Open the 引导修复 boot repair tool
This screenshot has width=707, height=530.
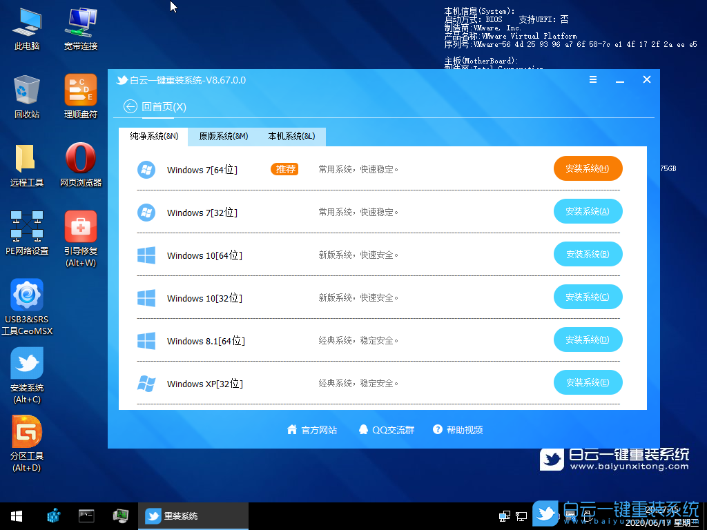[x=80, y=226]
